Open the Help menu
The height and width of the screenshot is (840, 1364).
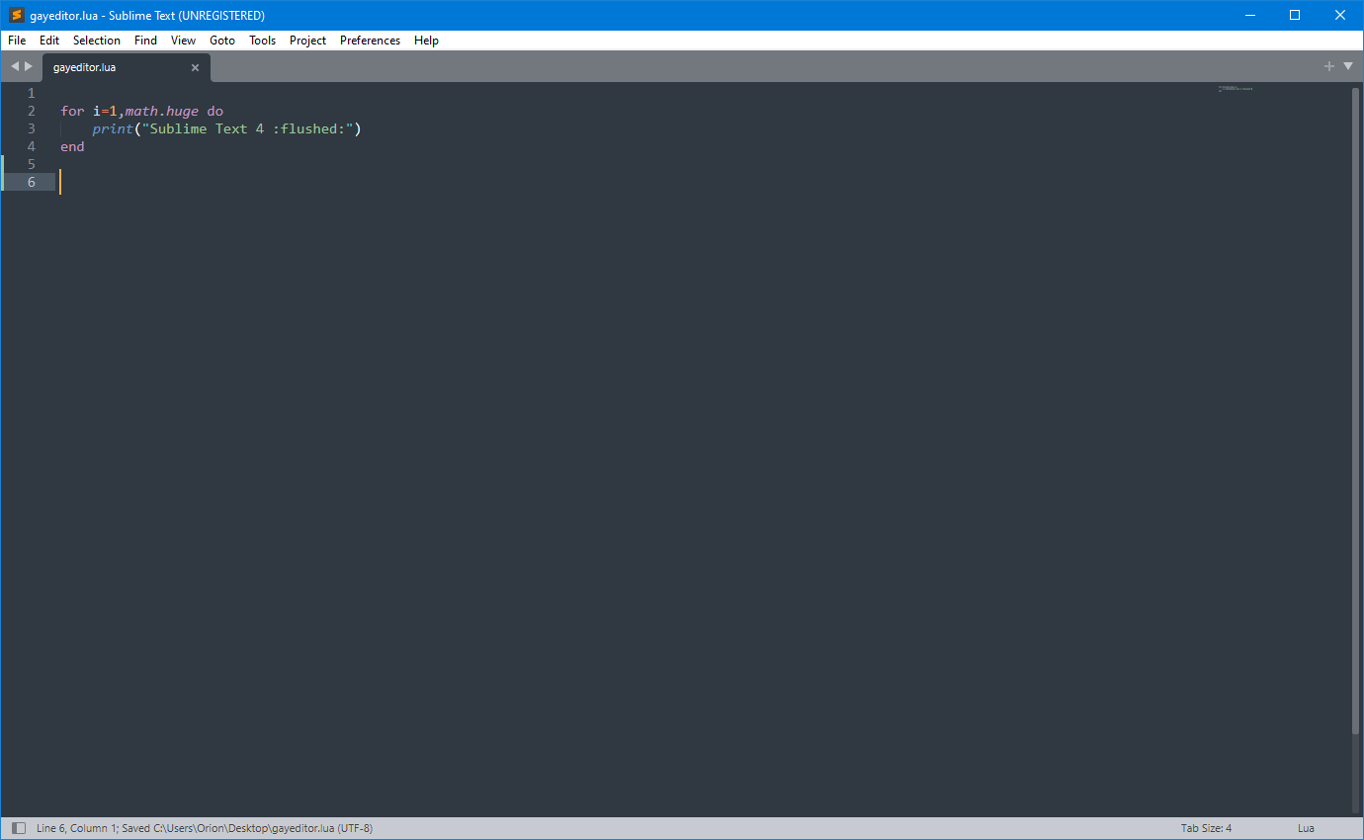click(426, 41)
